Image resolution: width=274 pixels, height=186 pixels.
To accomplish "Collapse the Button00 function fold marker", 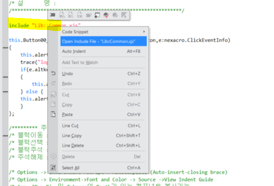I will [5, 47].
